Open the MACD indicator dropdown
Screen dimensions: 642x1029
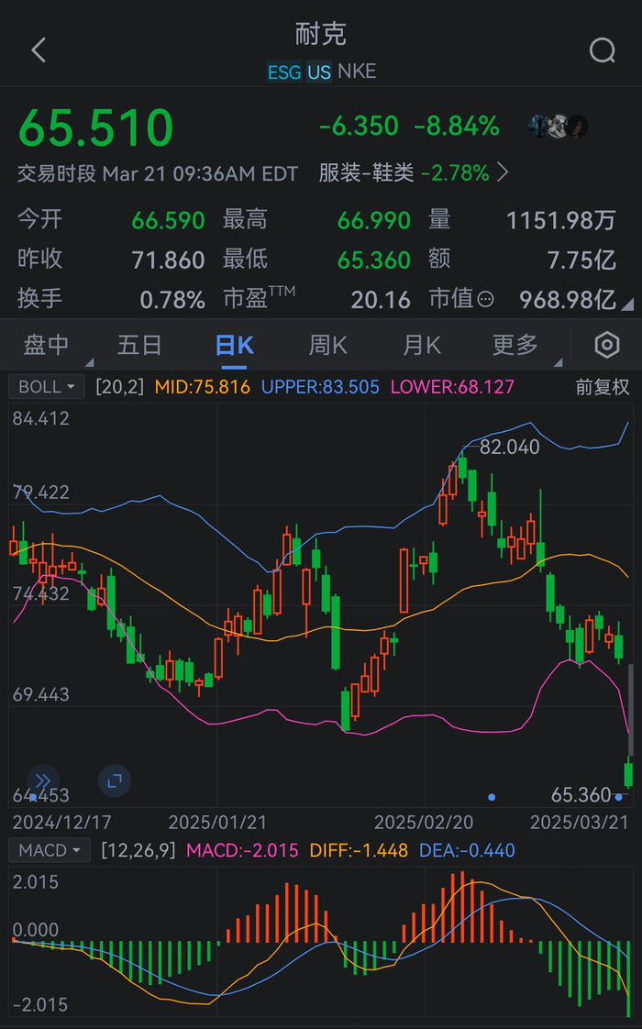pos(50,850)
